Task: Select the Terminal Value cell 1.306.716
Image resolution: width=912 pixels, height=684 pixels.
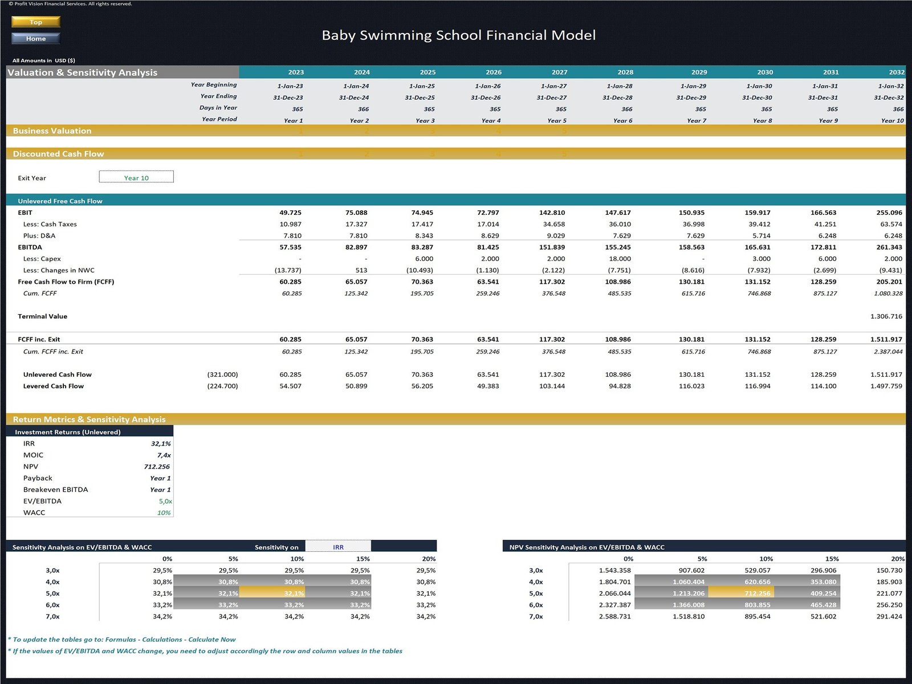Action: (x=886, y=316)
